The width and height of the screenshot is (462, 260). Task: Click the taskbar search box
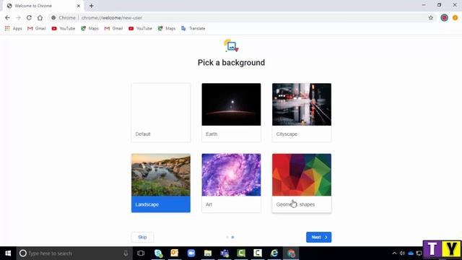tap(74, 253)
